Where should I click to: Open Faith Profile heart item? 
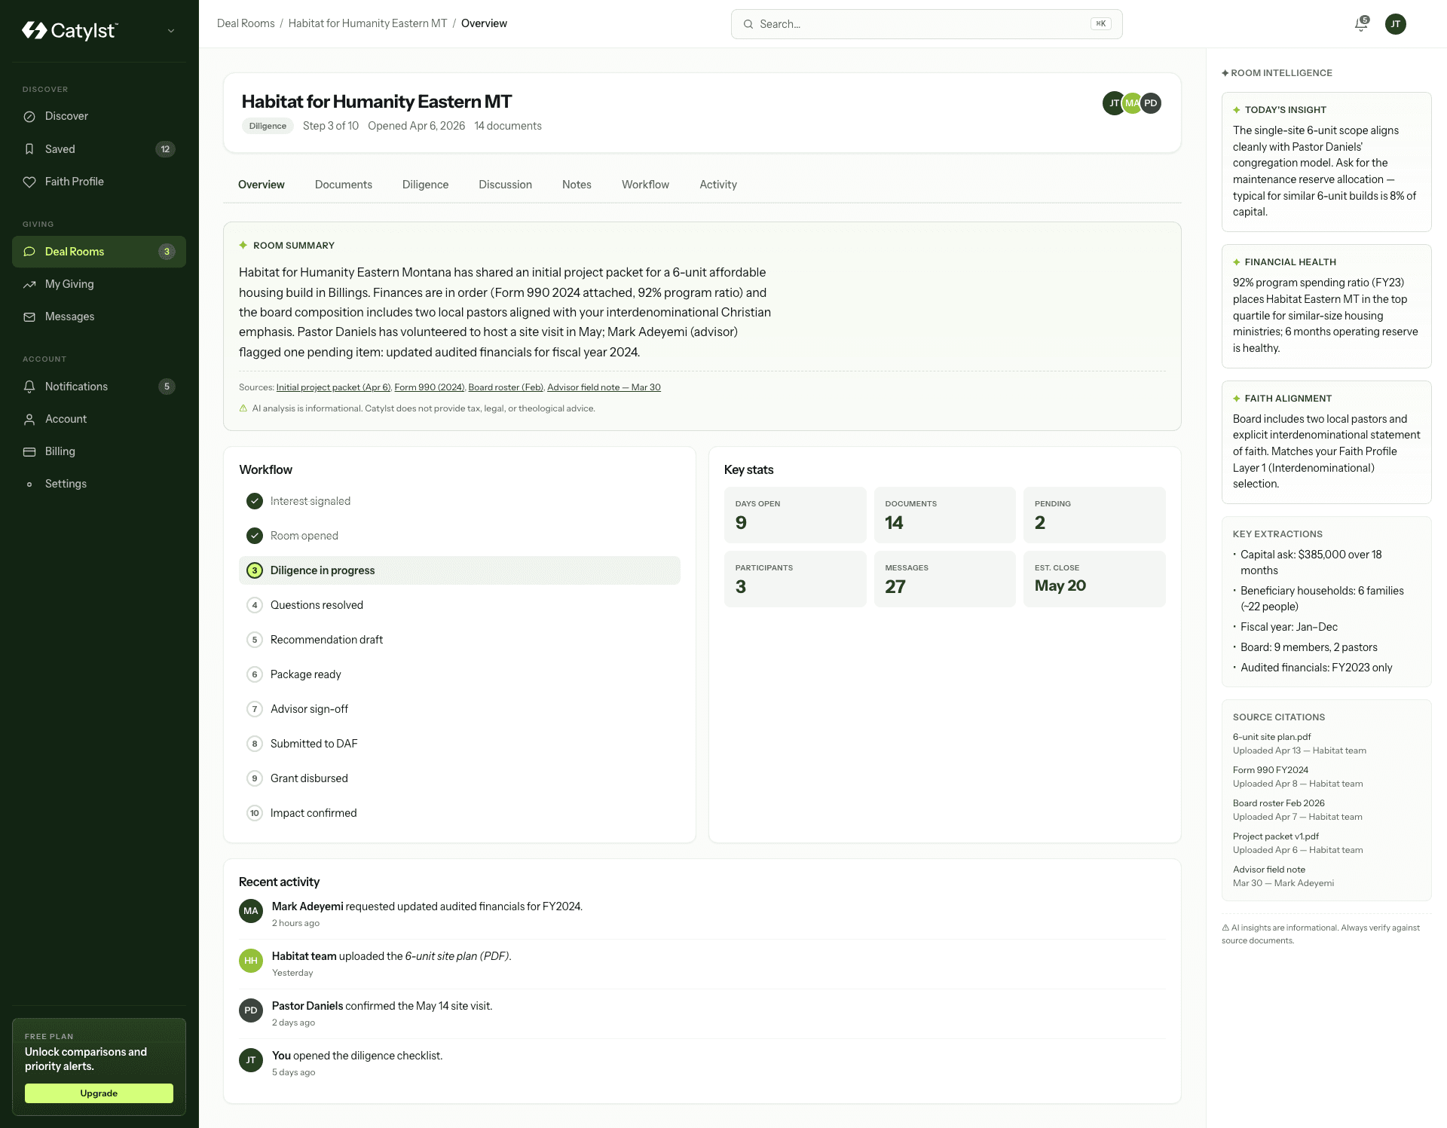tap(99, 182)
